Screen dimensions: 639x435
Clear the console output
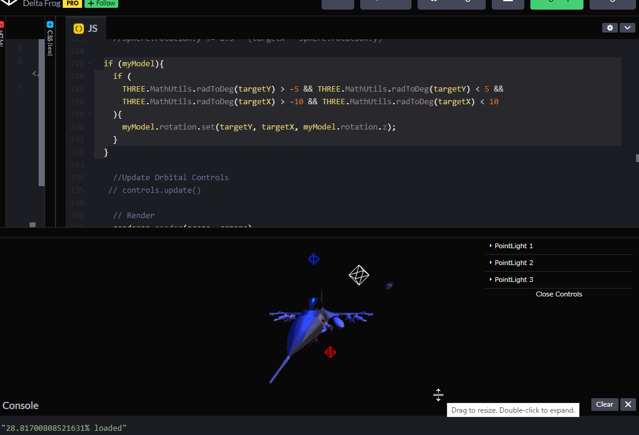point(605,404)
